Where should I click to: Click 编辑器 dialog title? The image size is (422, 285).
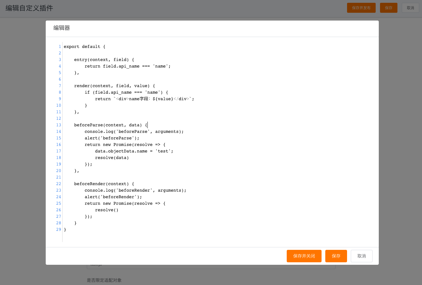click(62, 28)
